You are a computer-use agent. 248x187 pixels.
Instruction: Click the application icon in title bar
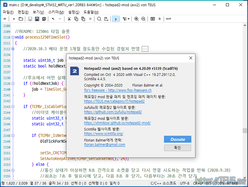(5, 5)
